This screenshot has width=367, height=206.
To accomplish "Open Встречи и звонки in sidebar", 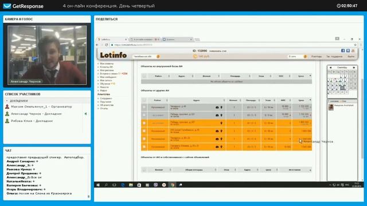I will click(114, 74).
